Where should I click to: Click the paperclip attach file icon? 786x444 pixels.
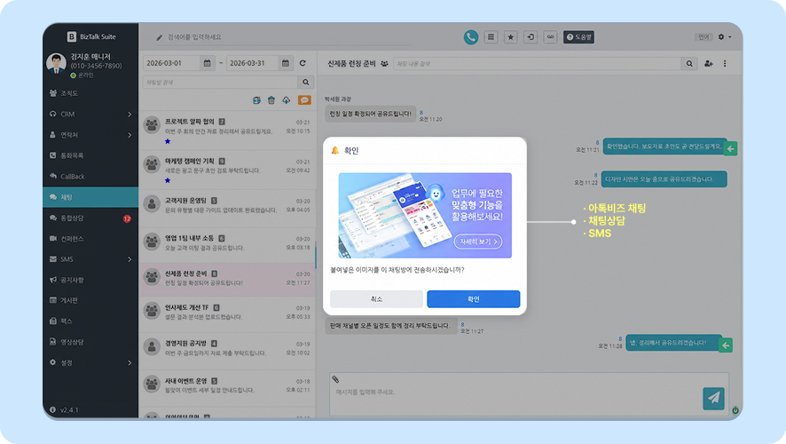tap(335, 379)
